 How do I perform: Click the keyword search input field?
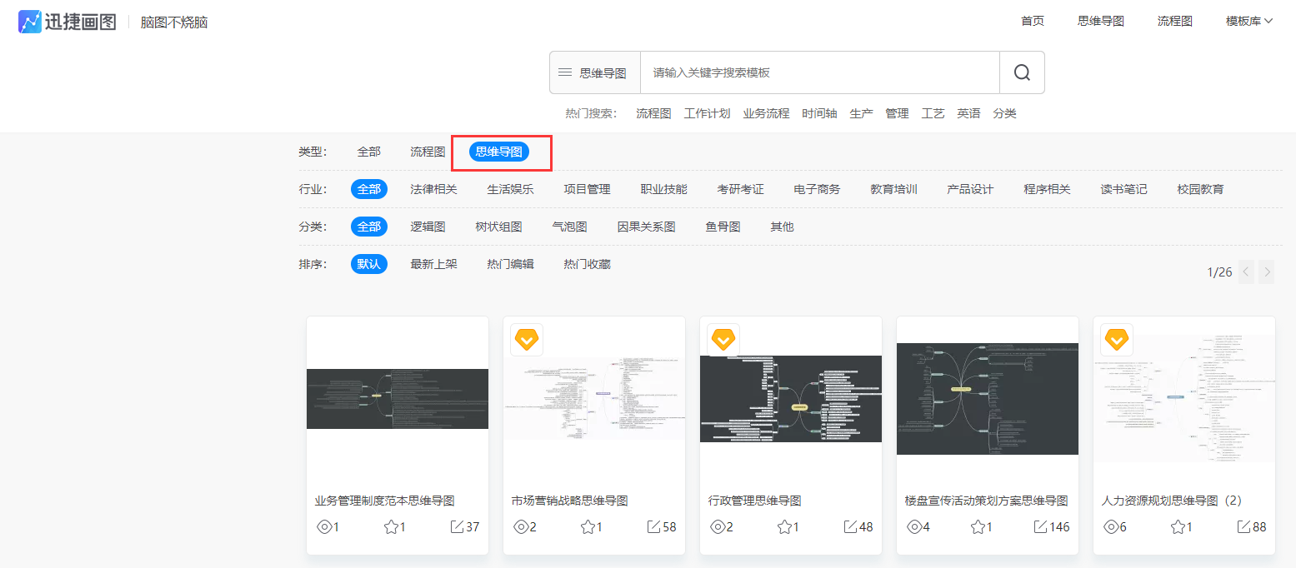click(820, 72)
